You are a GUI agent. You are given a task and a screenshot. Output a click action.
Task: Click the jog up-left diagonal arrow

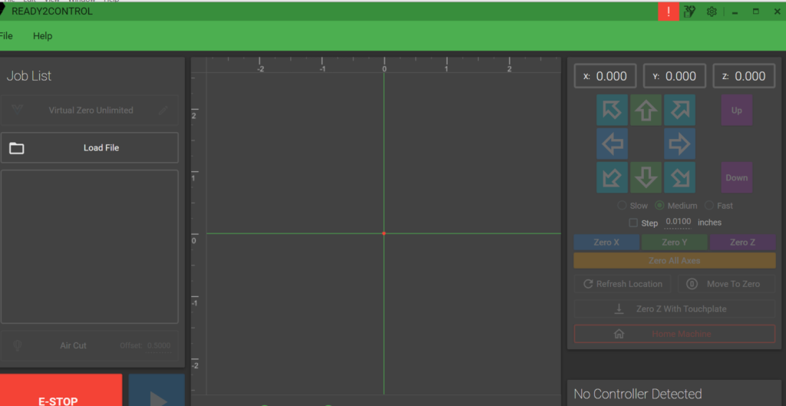click(612, 111)
